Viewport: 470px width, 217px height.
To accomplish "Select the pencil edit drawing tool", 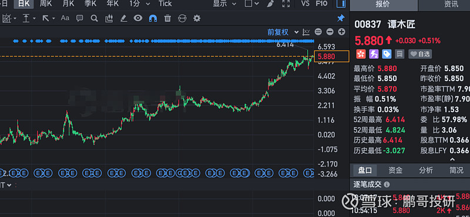I will 123,19.
